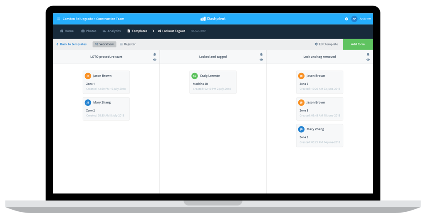Select the Templates tab
Viewport: 426px width, 213px height.
[137, 31]
